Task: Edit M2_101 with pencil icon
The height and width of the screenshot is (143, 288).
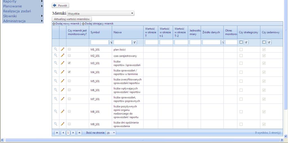Action: [62, 55]
